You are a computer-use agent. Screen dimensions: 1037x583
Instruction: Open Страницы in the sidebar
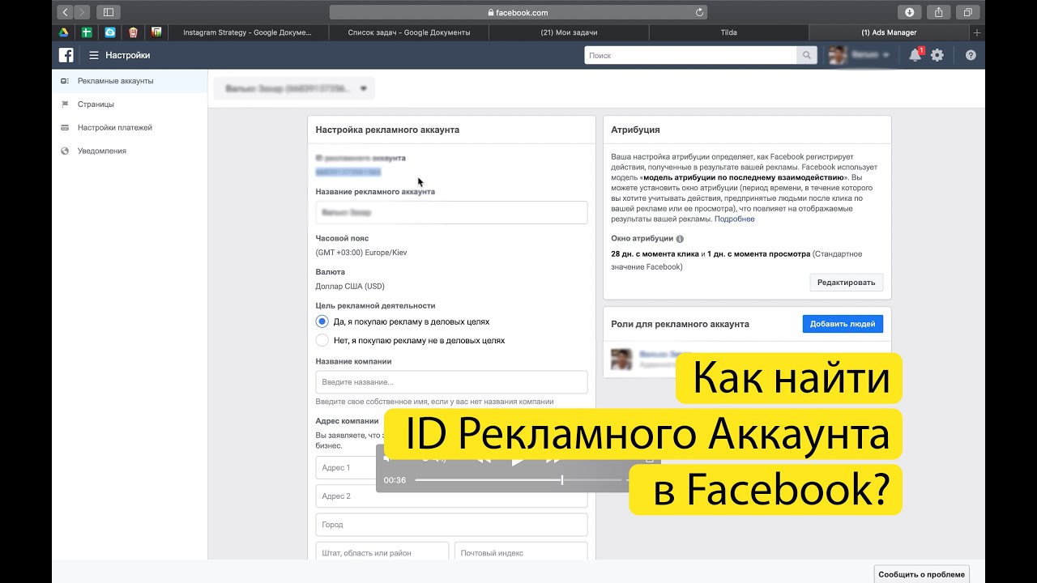(130, 104)
